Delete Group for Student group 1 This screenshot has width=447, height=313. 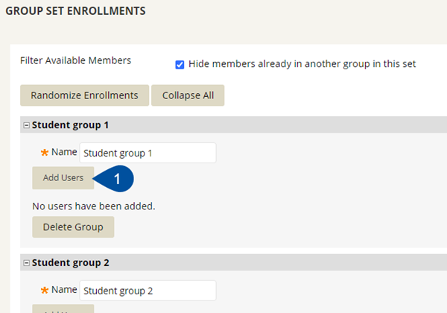pyautogui.click(x=73, y=227)
